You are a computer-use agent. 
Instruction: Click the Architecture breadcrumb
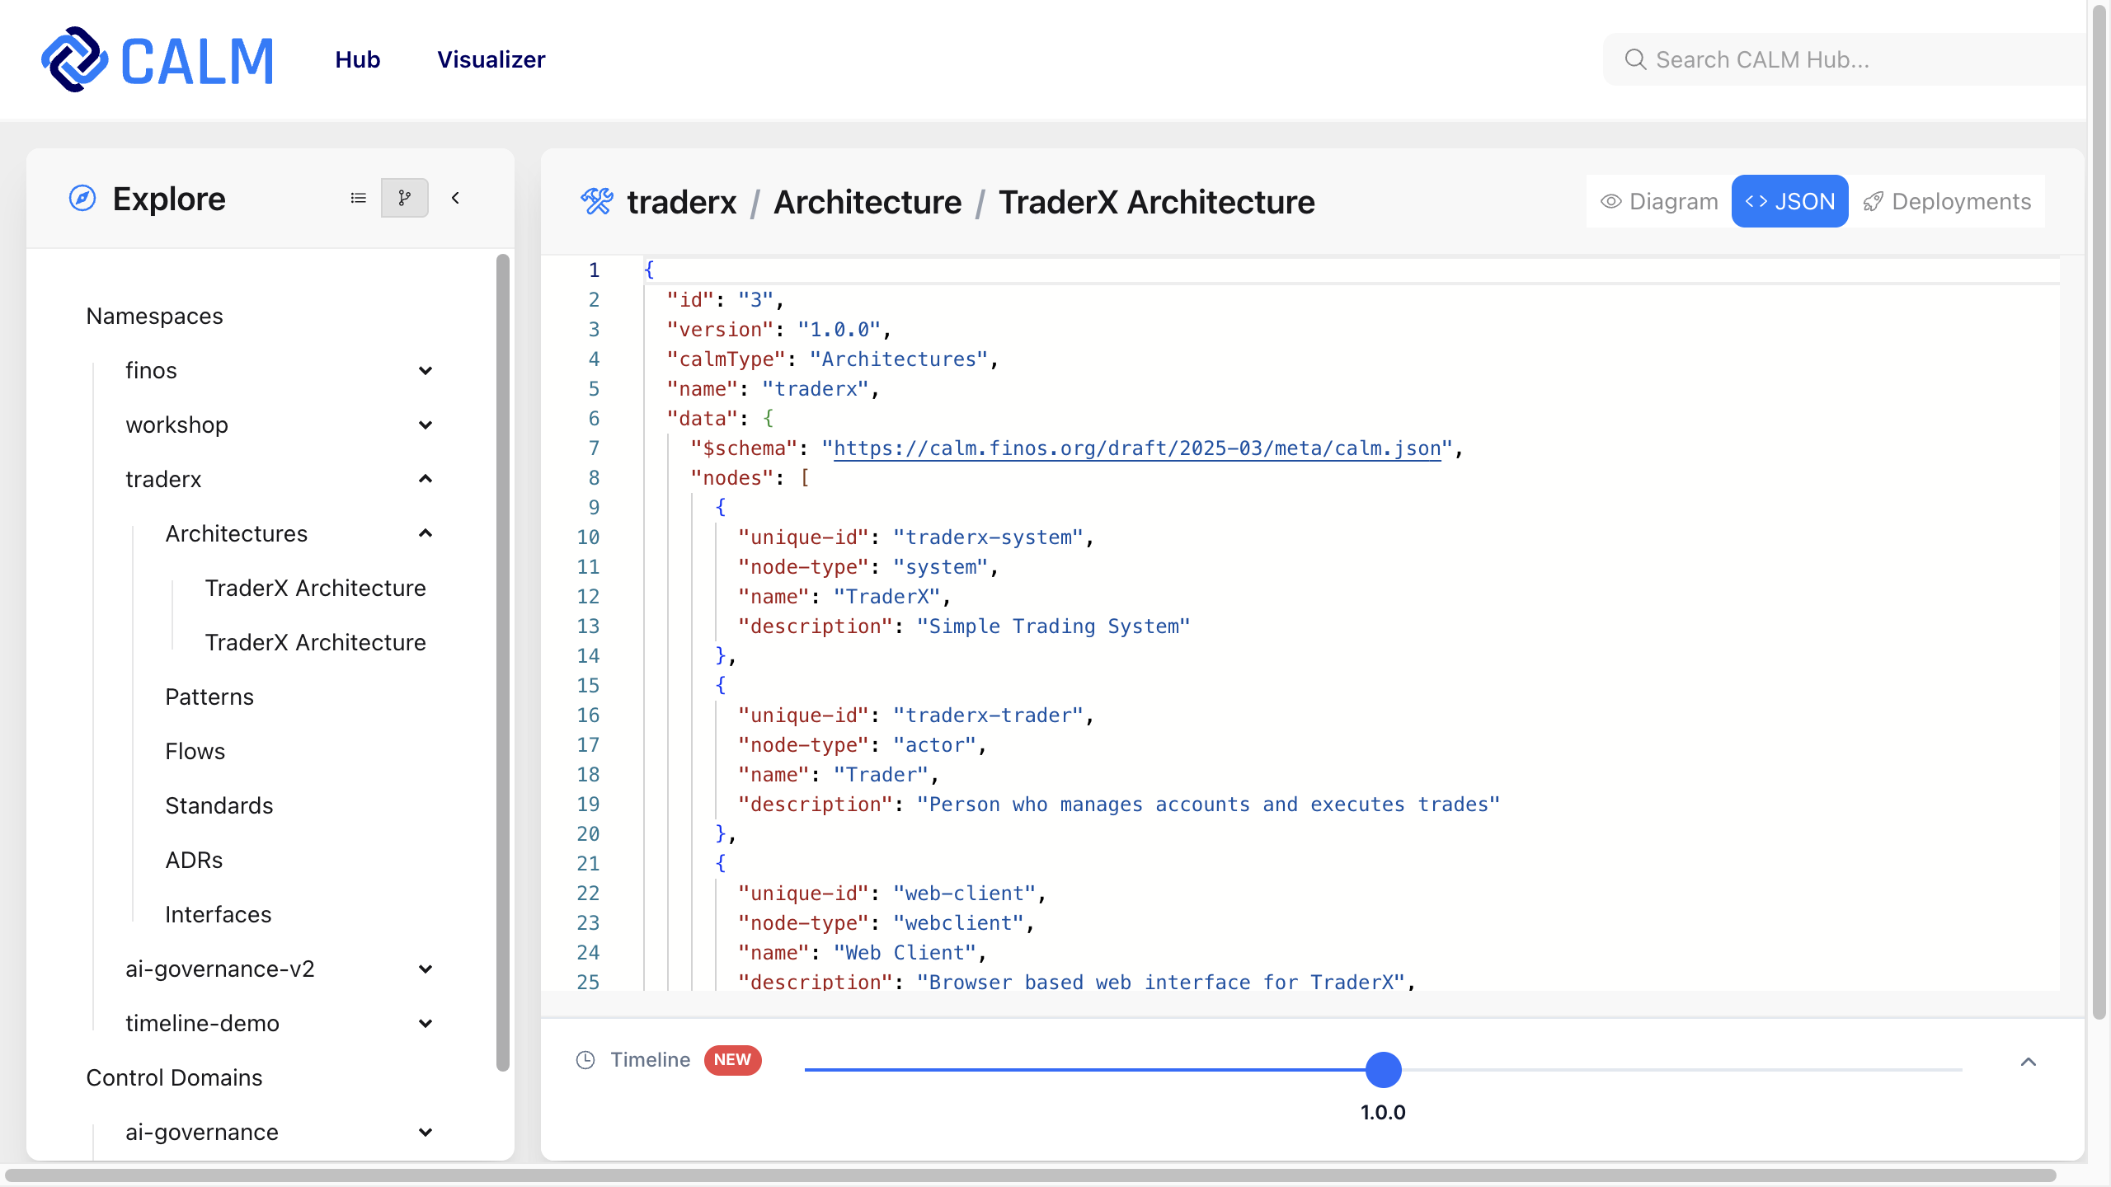point(867,202)
